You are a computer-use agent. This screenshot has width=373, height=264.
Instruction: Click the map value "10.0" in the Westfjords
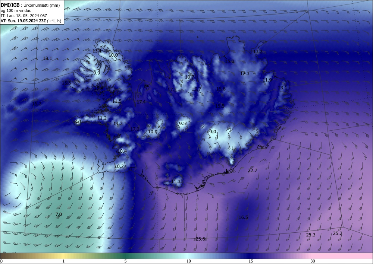(113, 55)
